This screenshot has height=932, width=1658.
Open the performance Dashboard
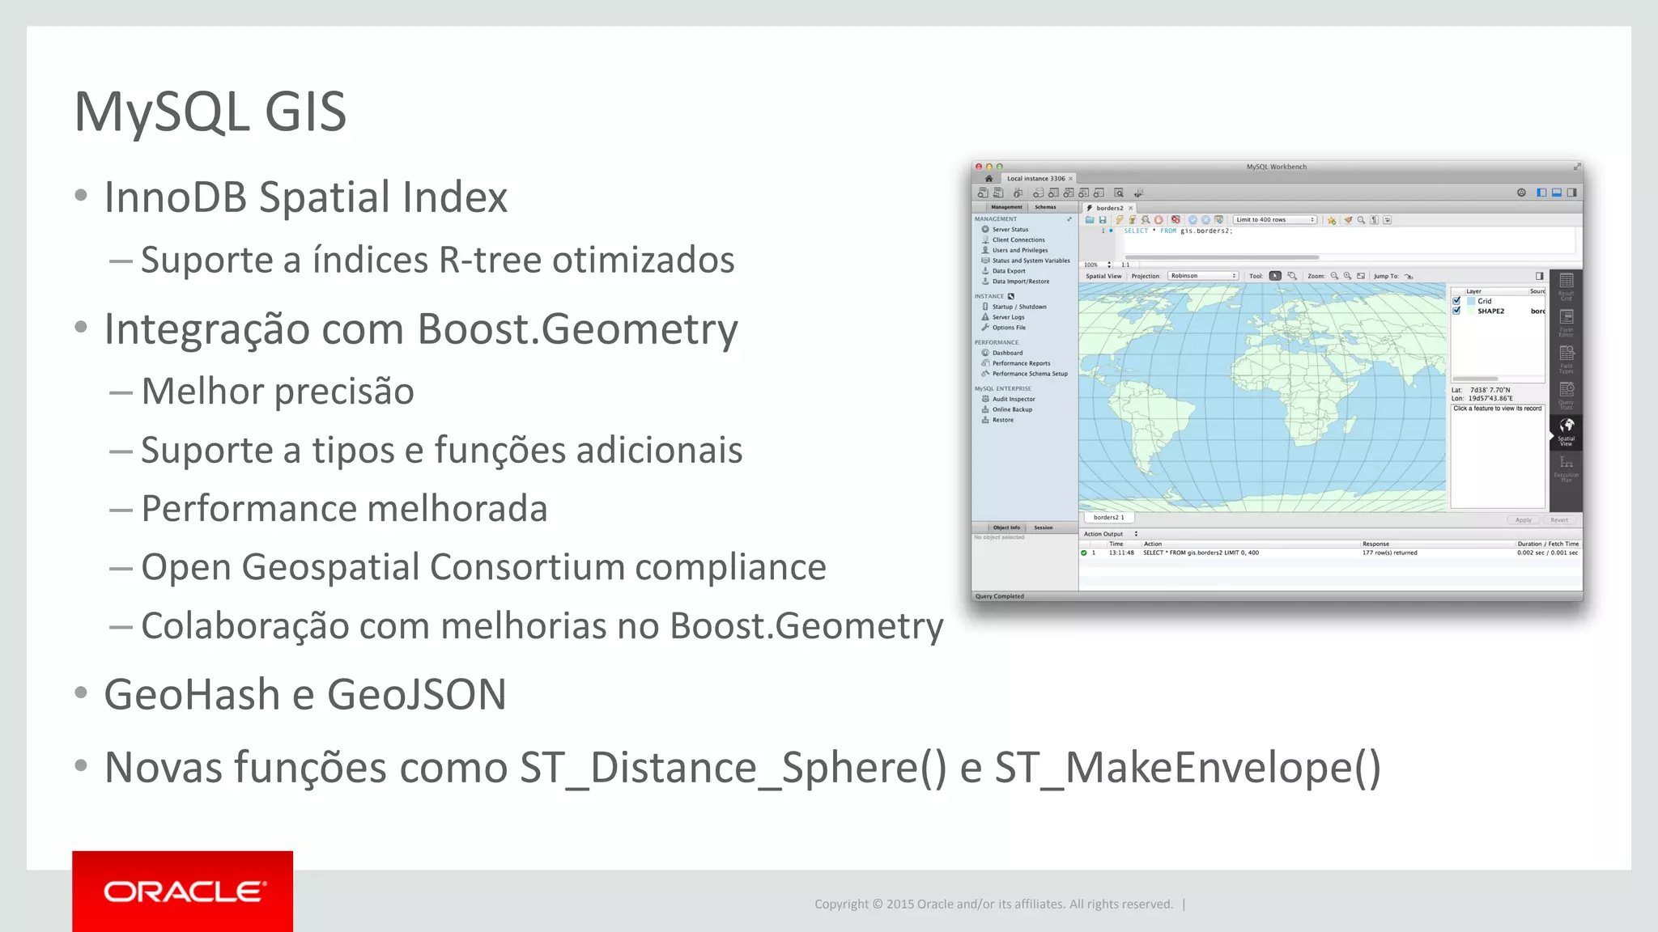pos(1001,353)
